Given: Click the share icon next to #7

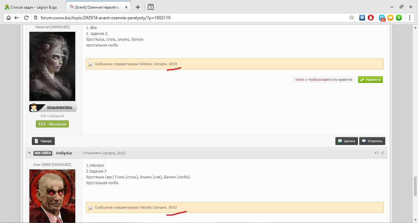Looking at the screenshot, I should tap(383, 153).
